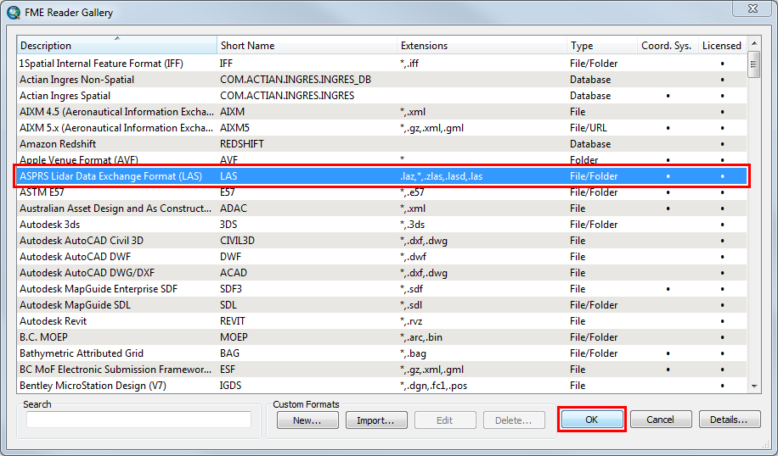
Task: Select the Autodesk AutoCAD DWG/DXF row
Action: pyautogui.click(x=381, y=272)
